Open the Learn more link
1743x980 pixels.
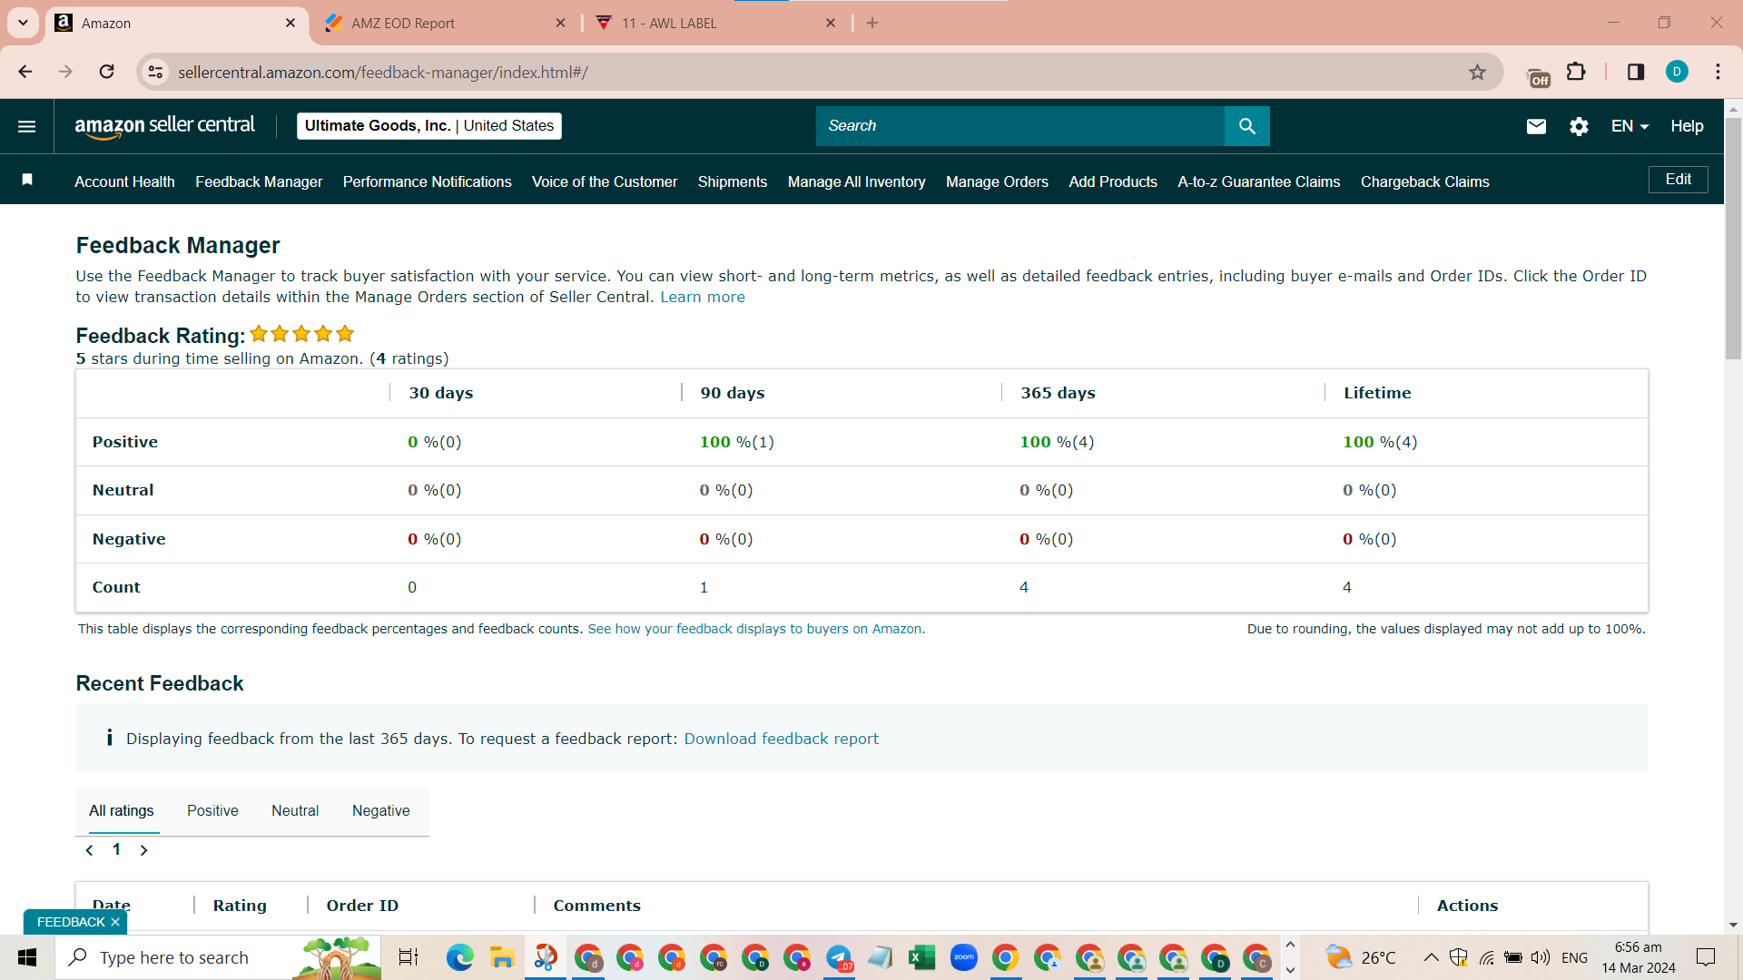[x=702, y=297]
